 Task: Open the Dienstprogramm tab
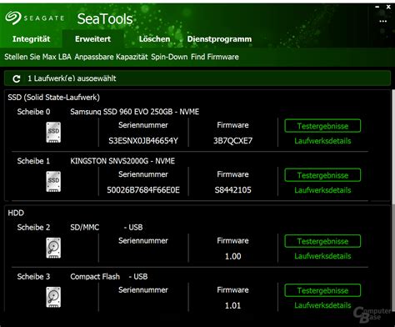(219, 39)
